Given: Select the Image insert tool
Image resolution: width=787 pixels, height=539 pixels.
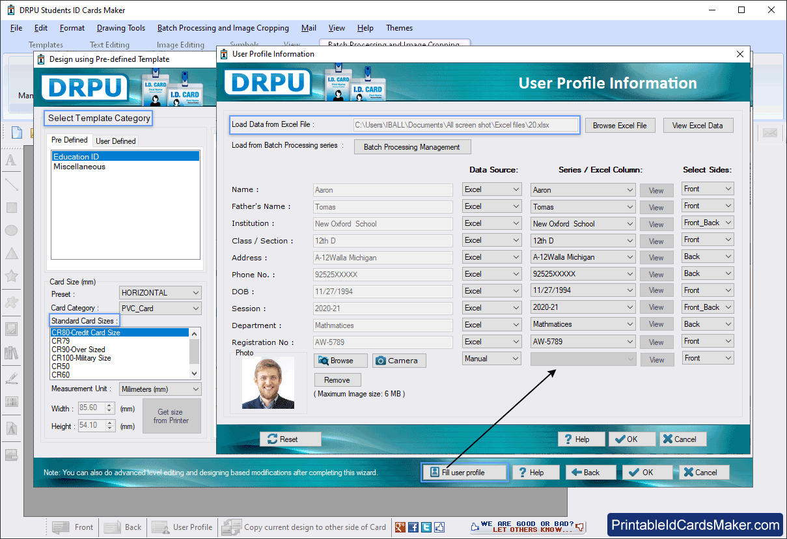Looking at the screenshot, I should pos(11,329).
